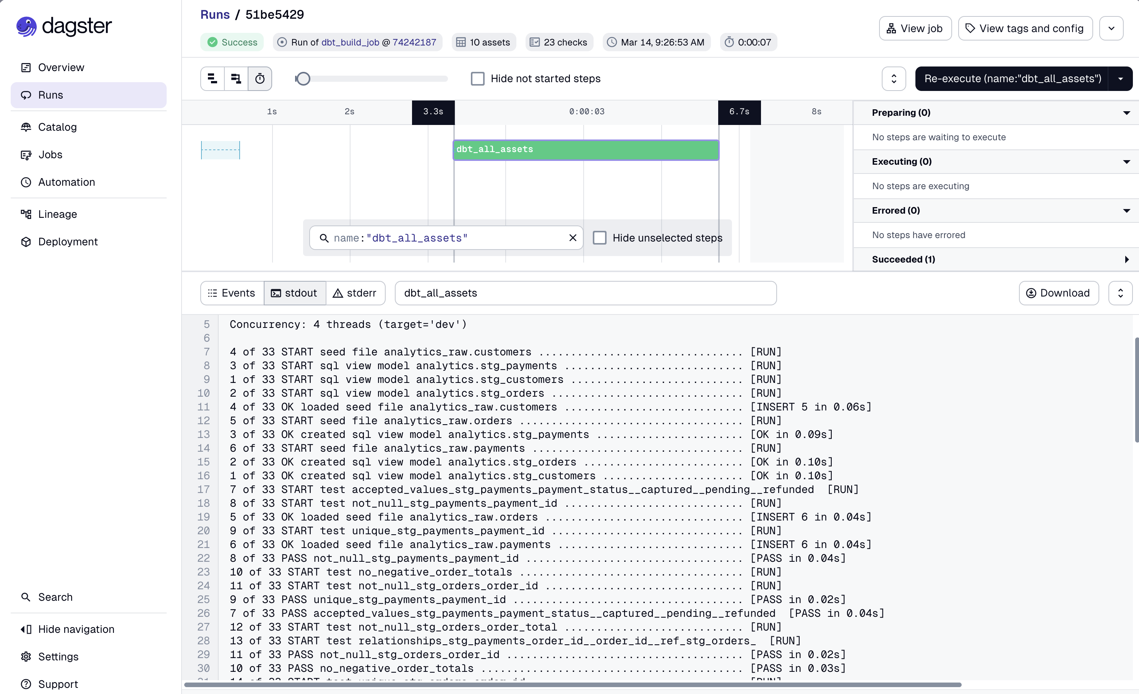Image resolution: width=1139 pixels, height=694 pixels.
Task: Toggle the waterfall view icon in the view switcher
Action: click(x=236, y=79)
